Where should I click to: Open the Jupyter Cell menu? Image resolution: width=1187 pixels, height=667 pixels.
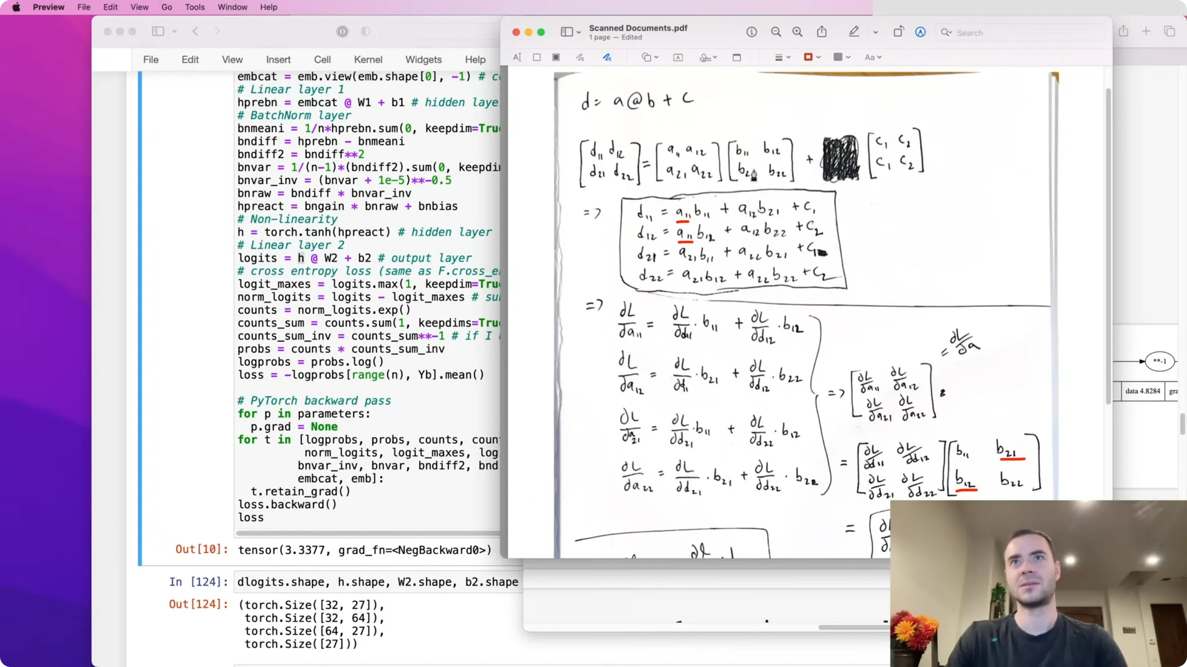tap(322, 60)
